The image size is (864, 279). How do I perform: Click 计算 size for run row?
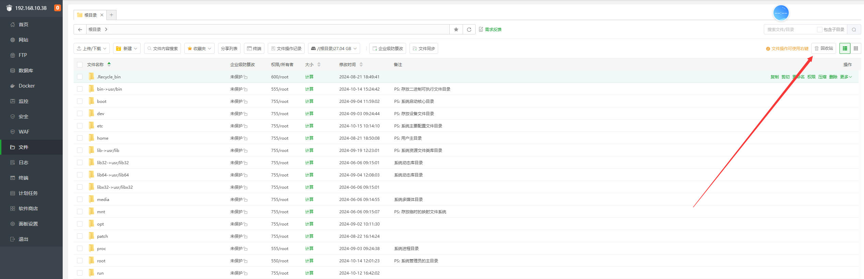tap(309, 273)
